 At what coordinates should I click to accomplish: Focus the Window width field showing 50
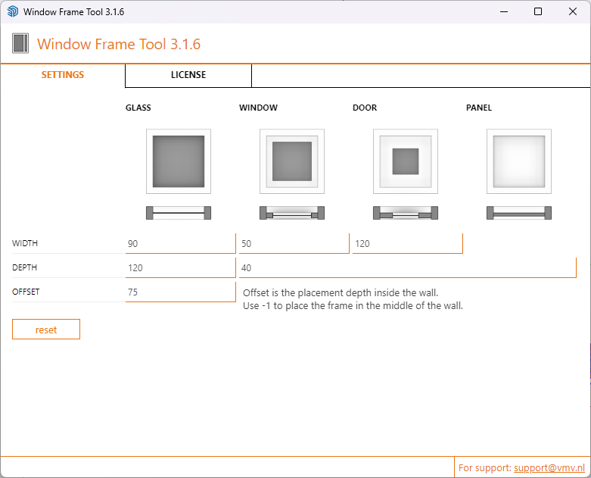[x=294, y=244]
